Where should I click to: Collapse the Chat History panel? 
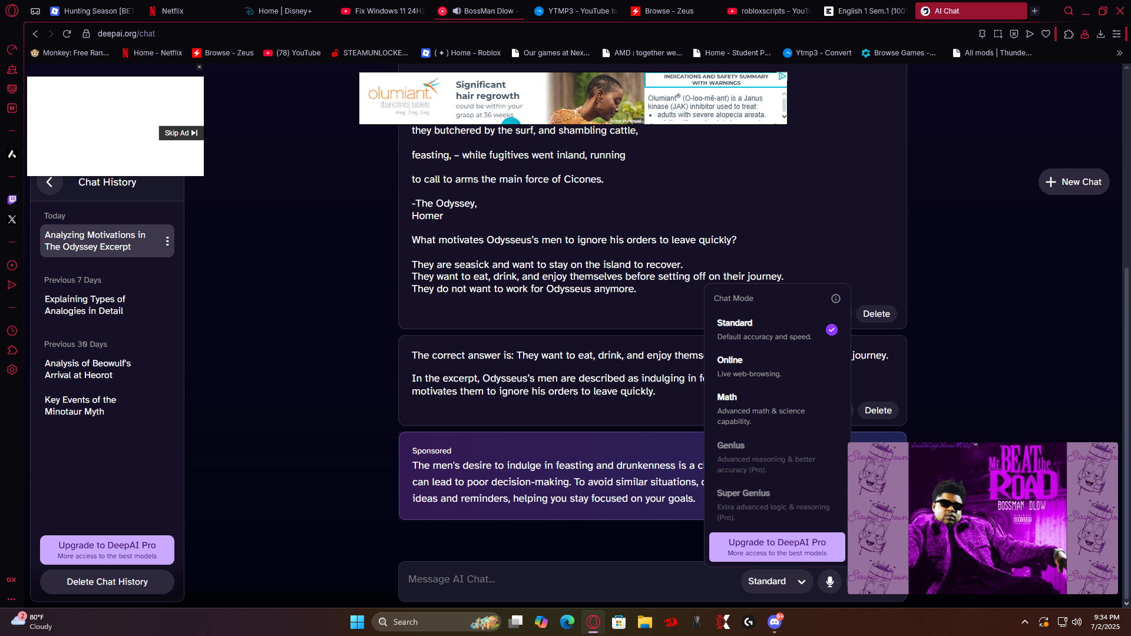(49, 182)
